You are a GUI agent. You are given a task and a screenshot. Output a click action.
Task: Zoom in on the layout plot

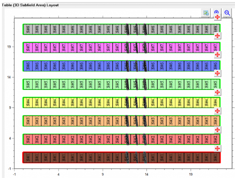coord(217,12)
